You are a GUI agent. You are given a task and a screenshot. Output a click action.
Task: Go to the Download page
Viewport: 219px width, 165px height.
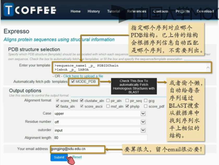(x=205, y=11)
